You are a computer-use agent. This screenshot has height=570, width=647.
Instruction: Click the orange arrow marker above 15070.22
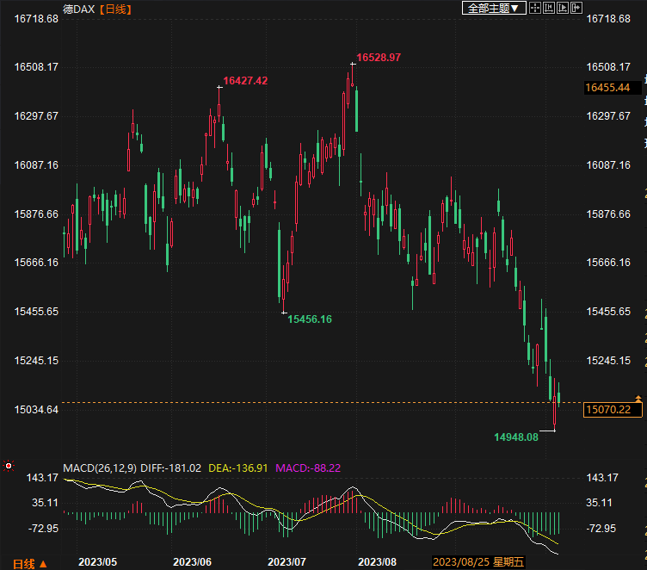pyautogui.click(x=638, y=398)
